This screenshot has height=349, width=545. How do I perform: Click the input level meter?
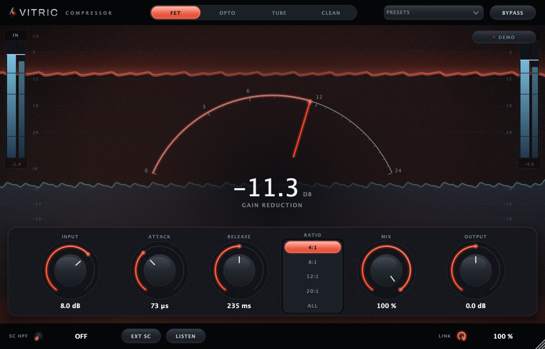[16, 99]
